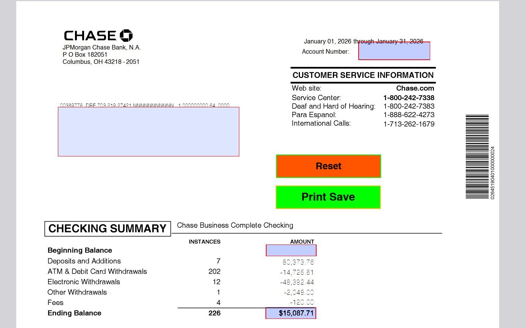Click the AMOUNT column header
The height and width of the screenshot is (328, 526).
pos(302,242)
